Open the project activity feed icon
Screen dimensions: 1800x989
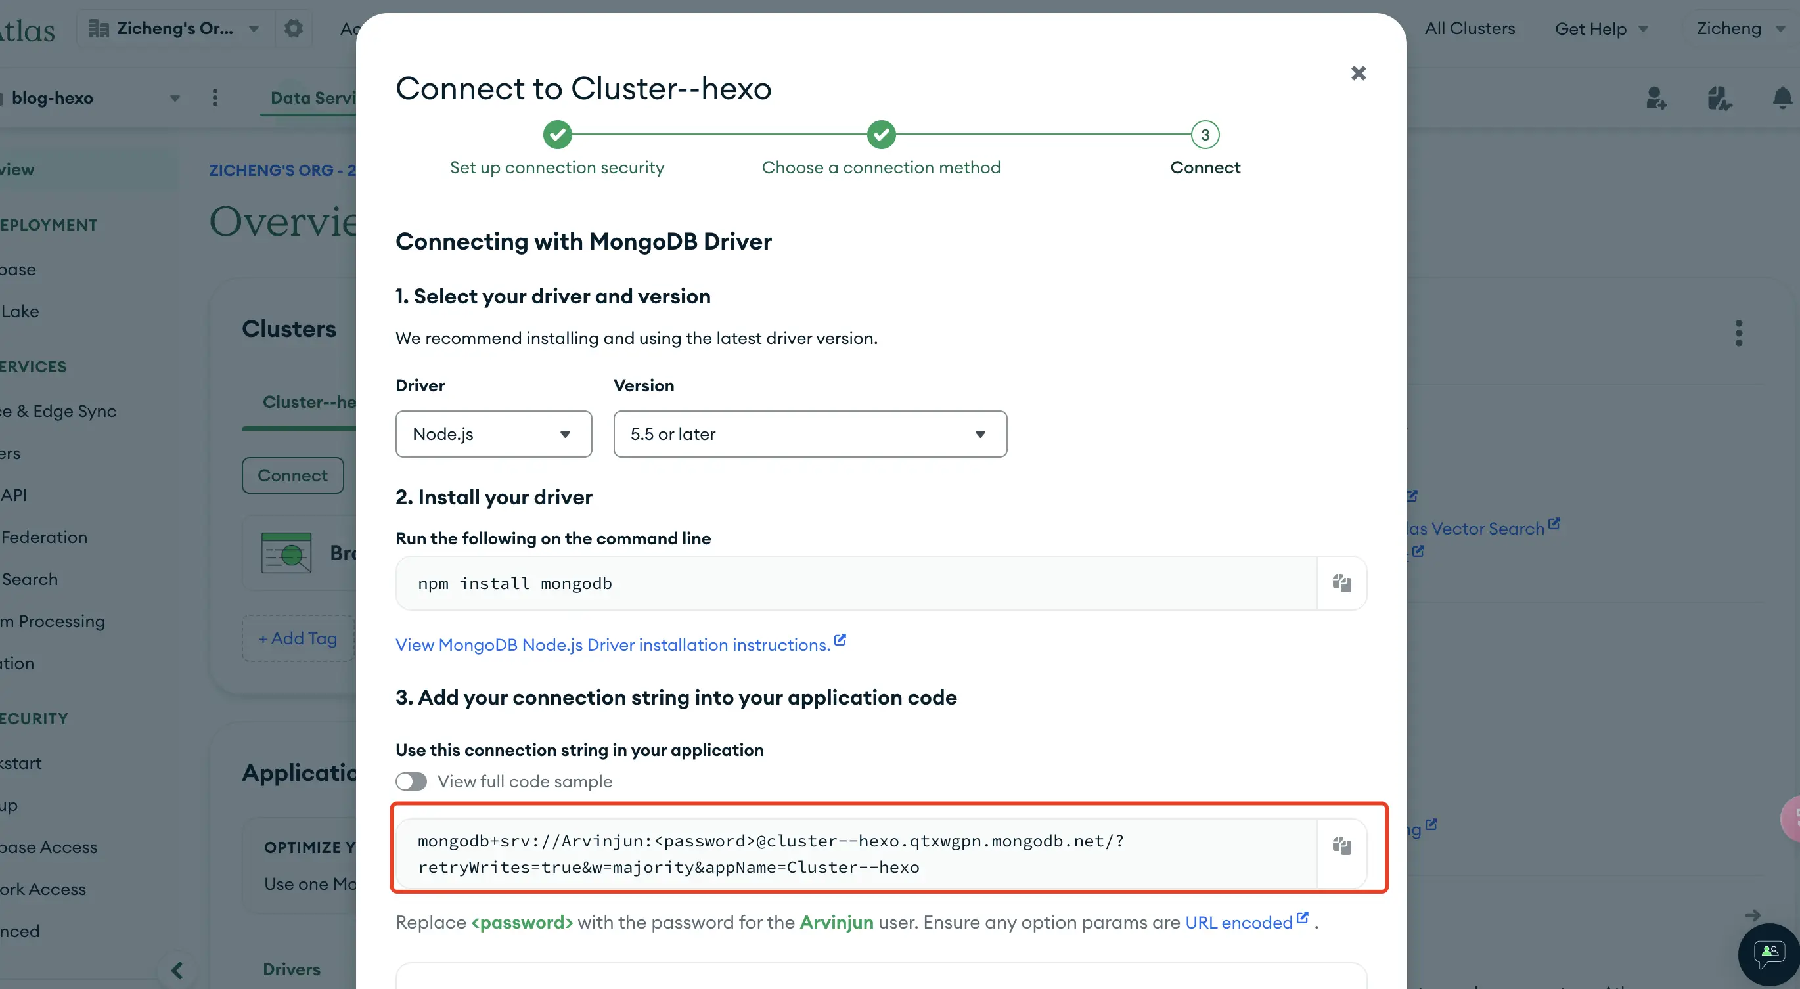click(1719, 98)
